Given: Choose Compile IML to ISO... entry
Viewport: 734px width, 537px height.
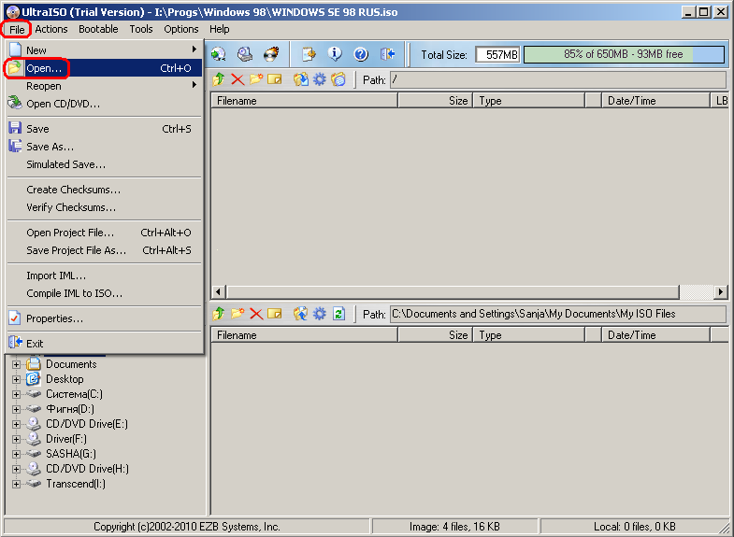Looking at the screenshot, I should tap(105, 293).
